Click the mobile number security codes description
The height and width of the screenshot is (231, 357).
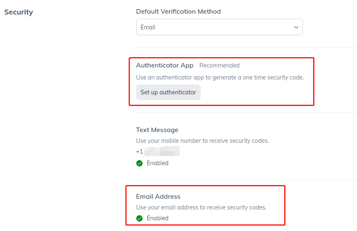(202, 141)
